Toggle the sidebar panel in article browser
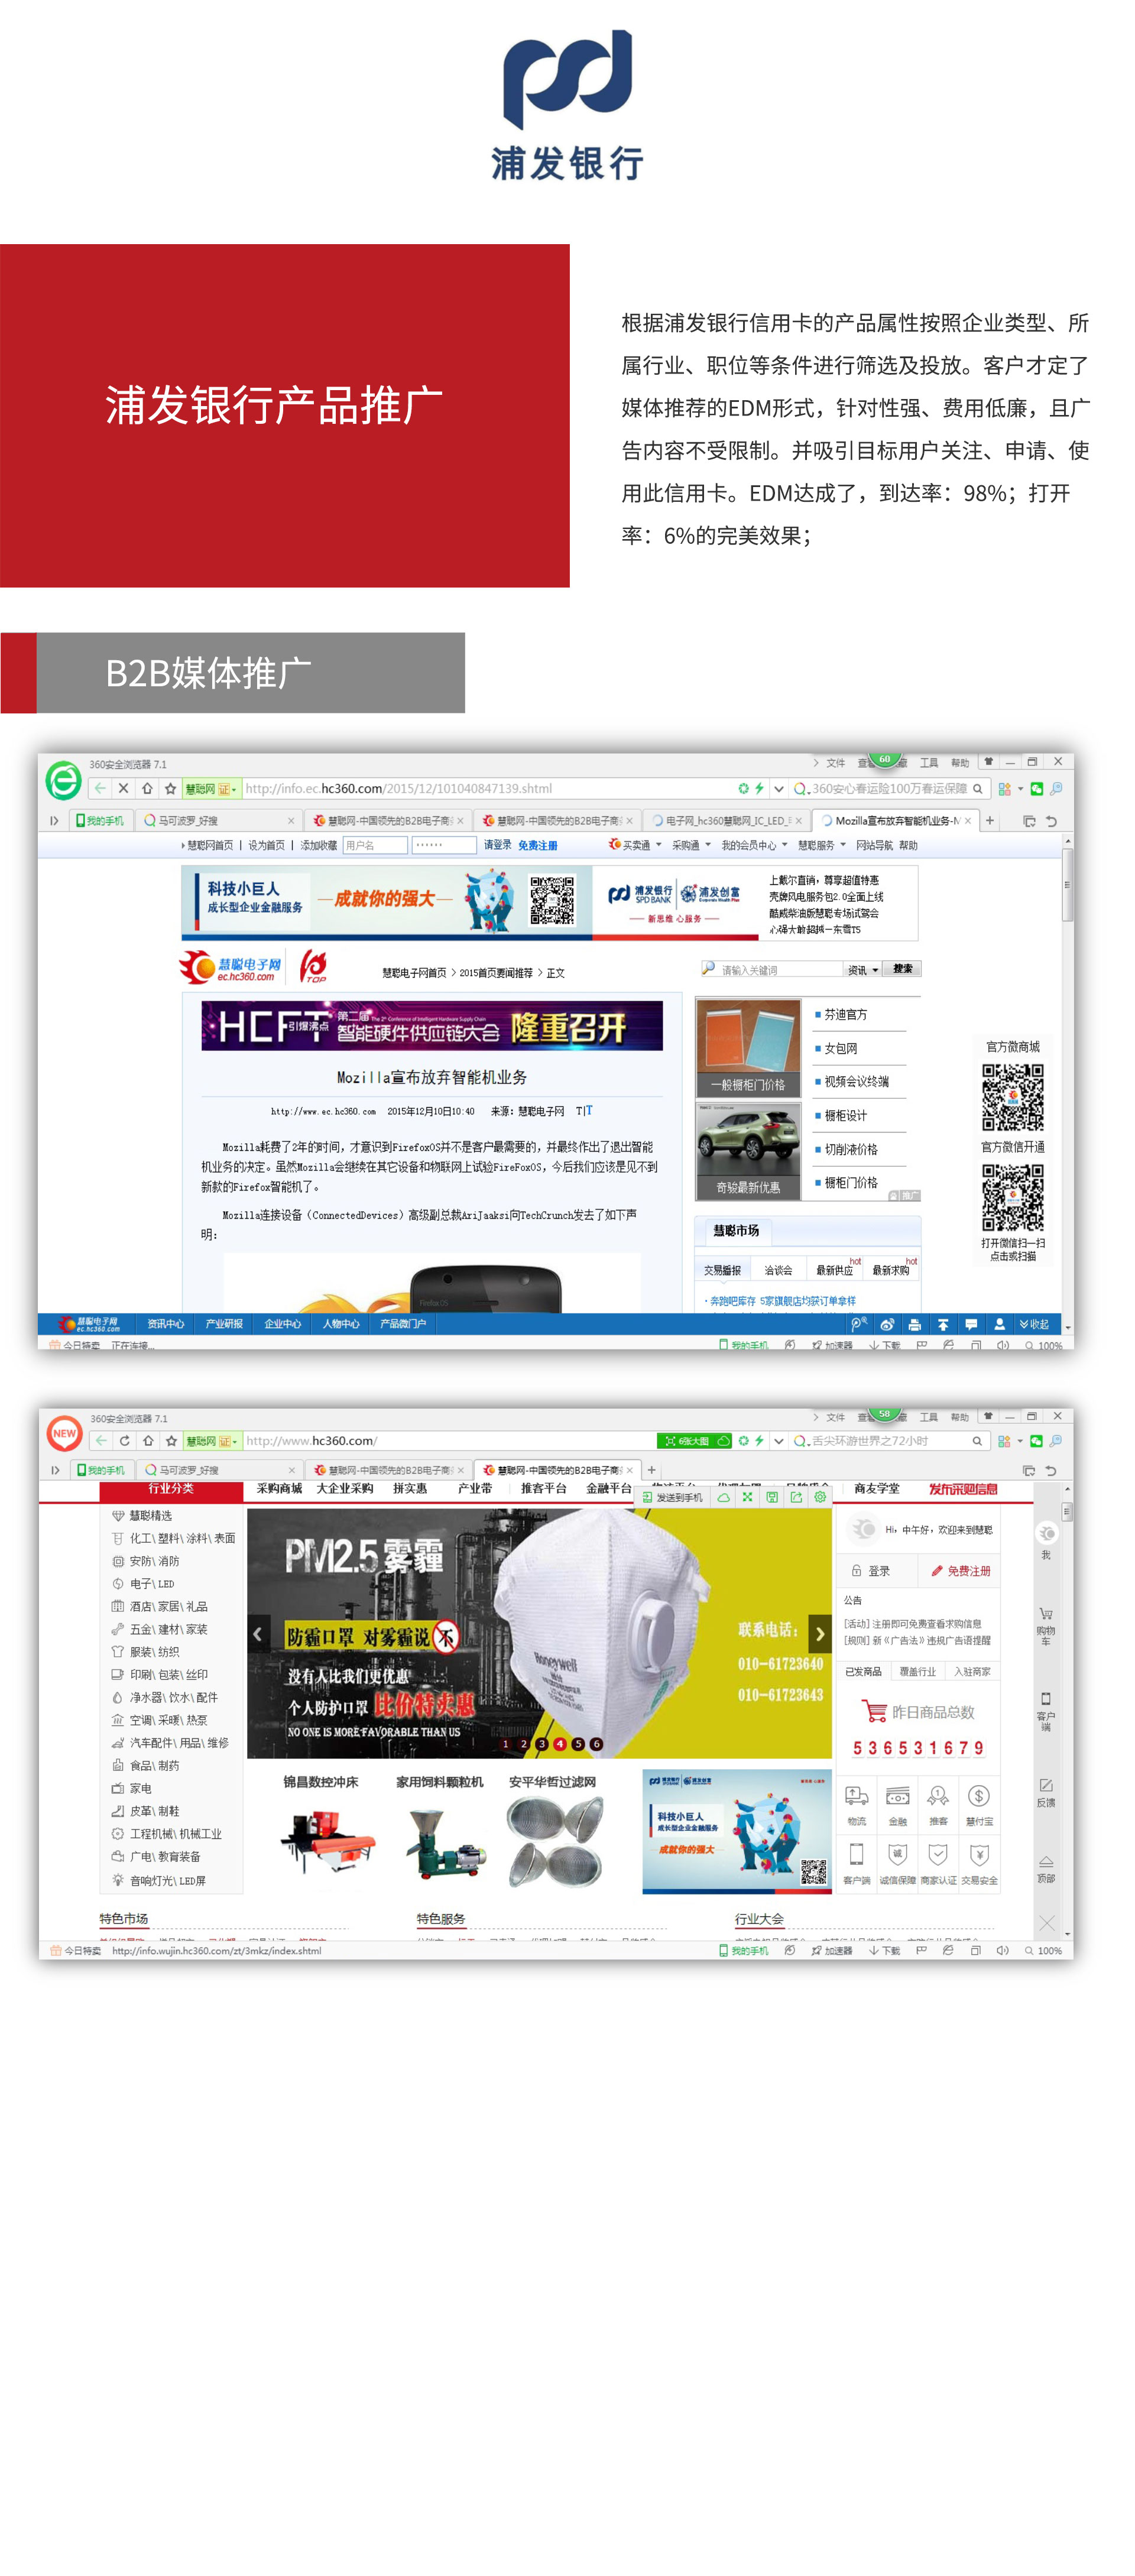This screenshot has width=1135, height=2576. pos(54,820)
